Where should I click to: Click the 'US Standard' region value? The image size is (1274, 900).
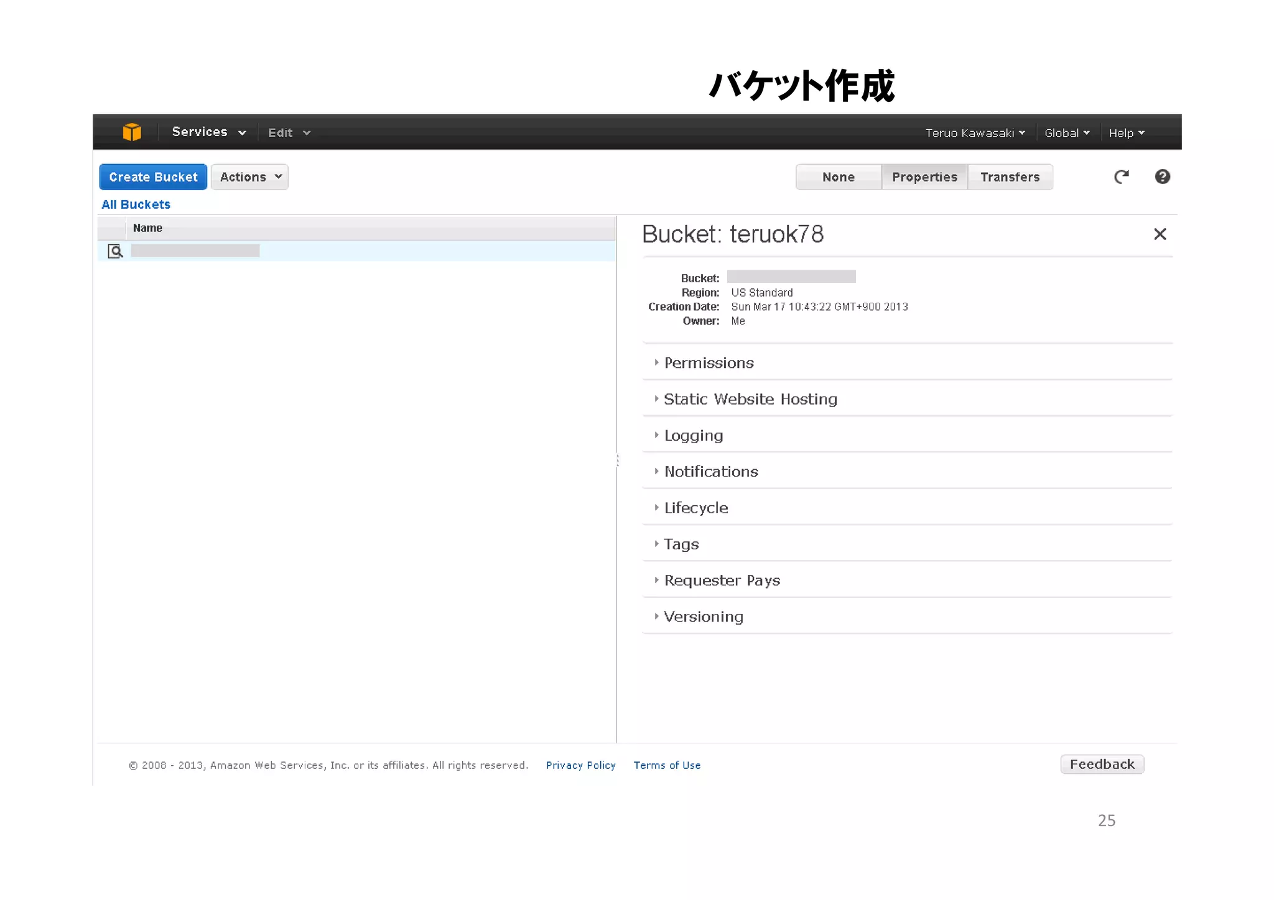[x=761, y=293]
